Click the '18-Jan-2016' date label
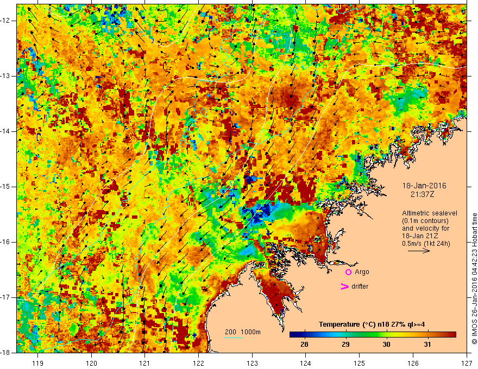This screenshot has width=478, height=369. pyautogui.click(x=424, y=186)
